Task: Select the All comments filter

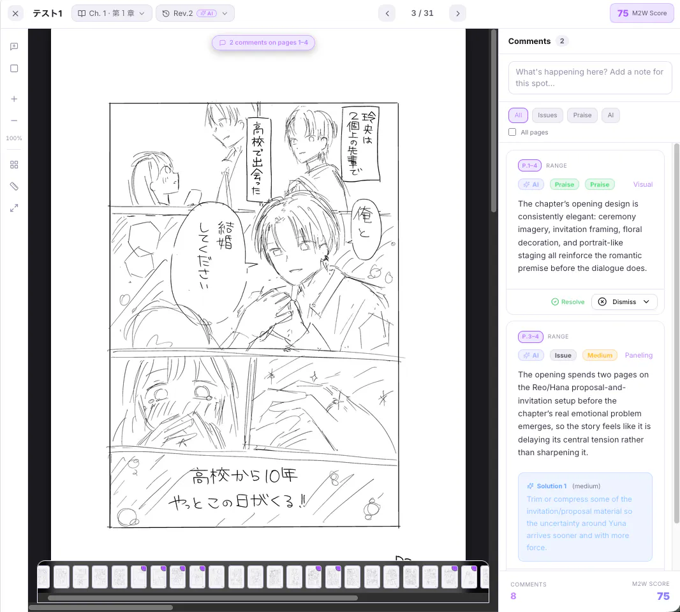Action: tap(518, 115)
